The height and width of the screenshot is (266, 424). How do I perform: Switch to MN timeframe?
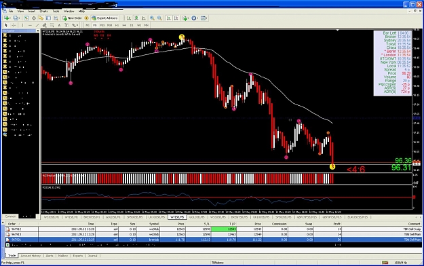pyautogui.click(x=147, y=25)
